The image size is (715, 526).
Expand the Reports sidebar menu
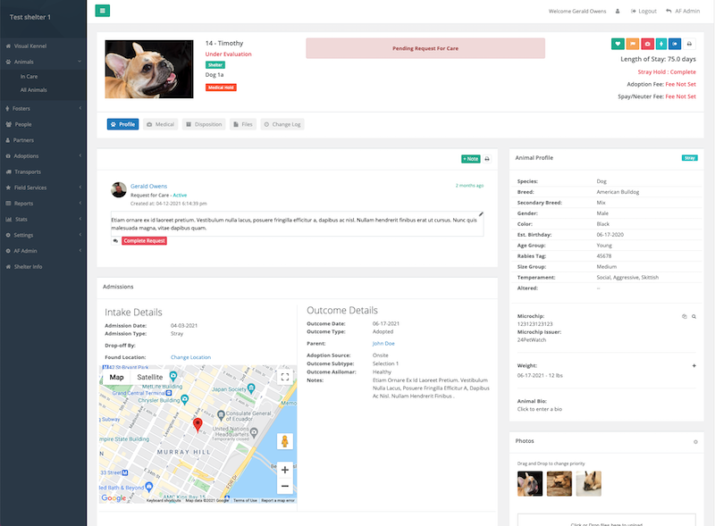click(43, 203)
